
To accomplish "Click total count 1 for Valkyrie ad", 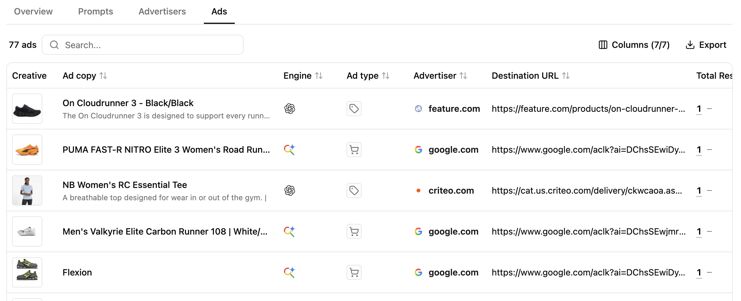I will click(699, 231).
